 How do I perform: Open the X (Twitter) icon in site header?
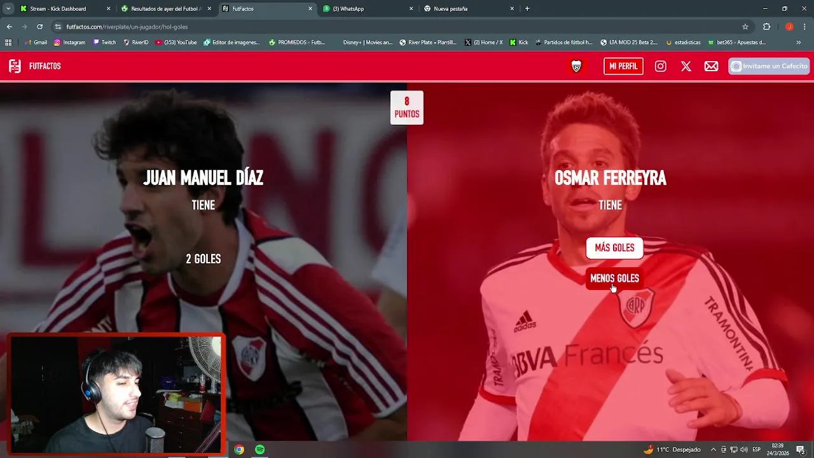(x=686, y=66)
